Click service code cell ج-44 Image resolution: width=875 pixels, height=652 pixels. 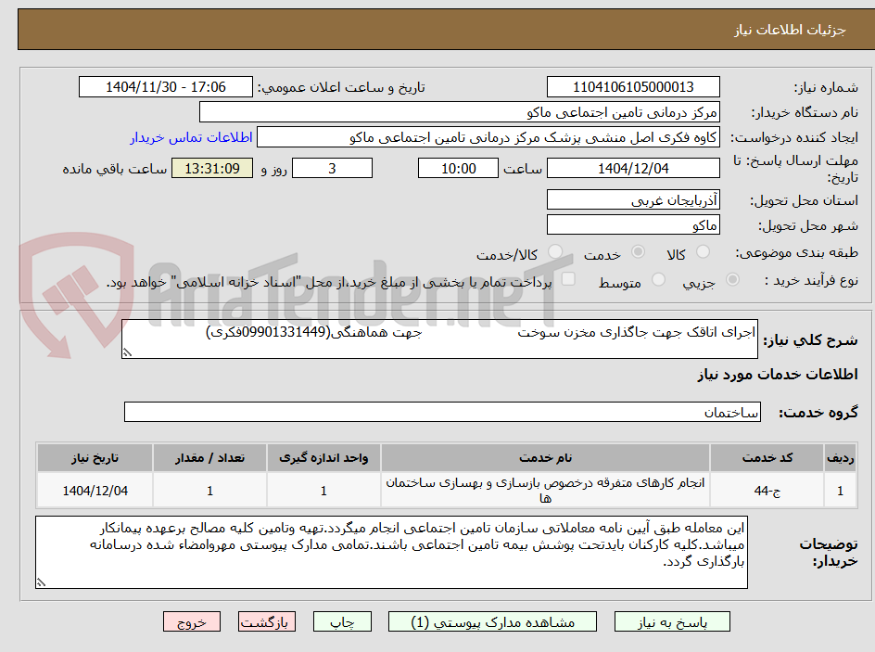(x=767, y=490)
